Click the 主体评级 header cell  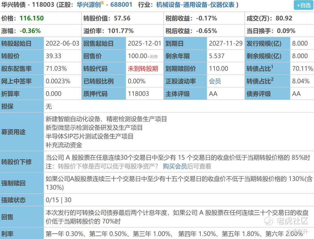point(185,94)
